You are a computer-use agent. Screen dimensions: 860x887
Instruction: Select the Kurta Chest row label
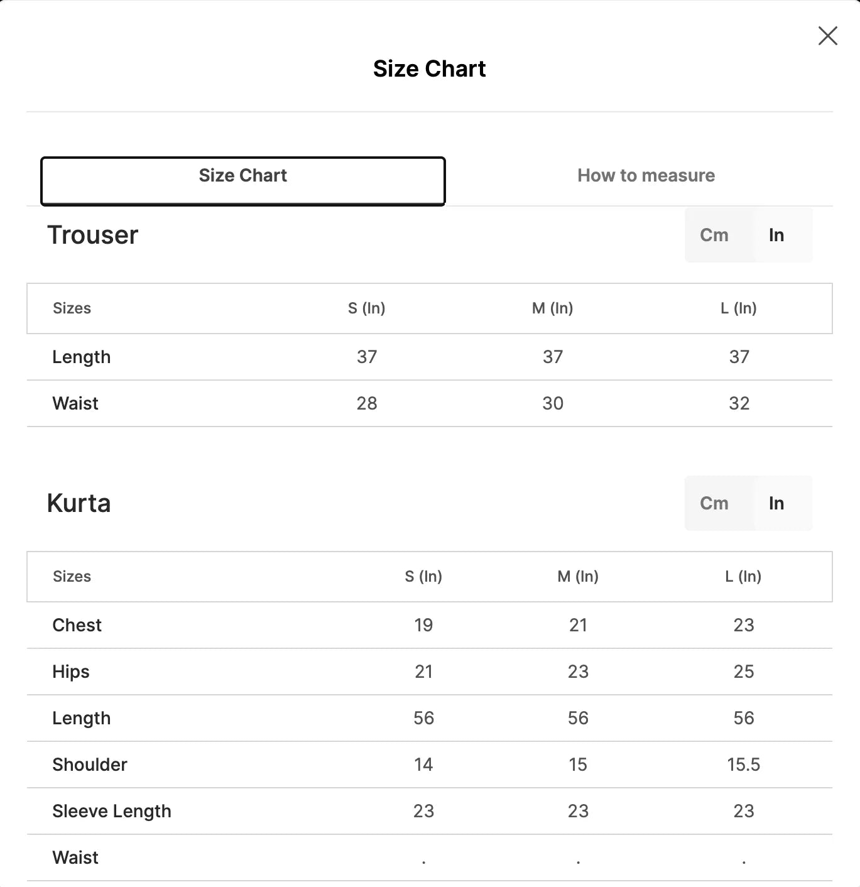click(77, 625)
